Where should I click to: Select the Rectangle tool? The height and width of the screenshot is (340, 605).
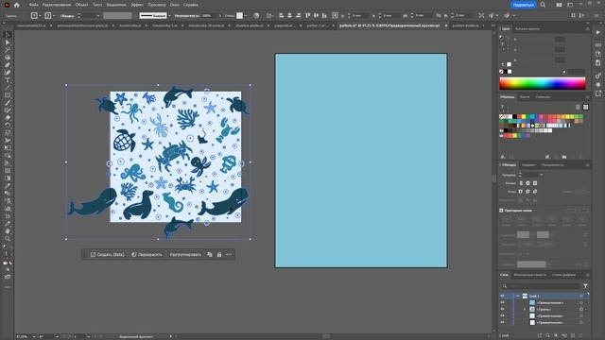tap(8, 95)
